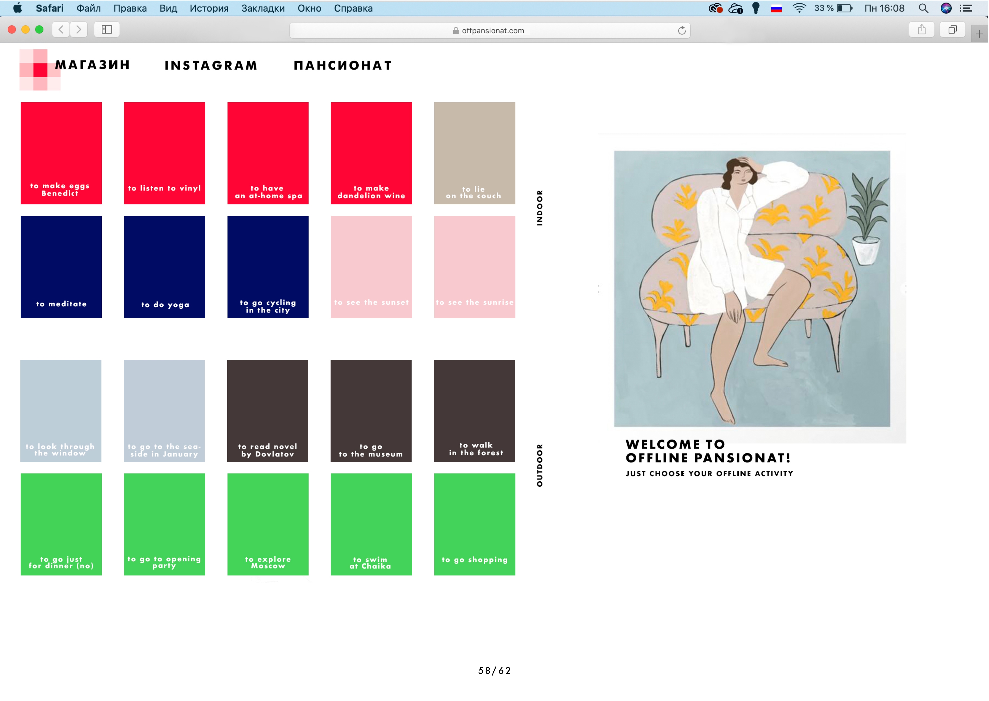Open Spotlight search in menu bar
Screen dimensions: 989x701
point(923,8)
